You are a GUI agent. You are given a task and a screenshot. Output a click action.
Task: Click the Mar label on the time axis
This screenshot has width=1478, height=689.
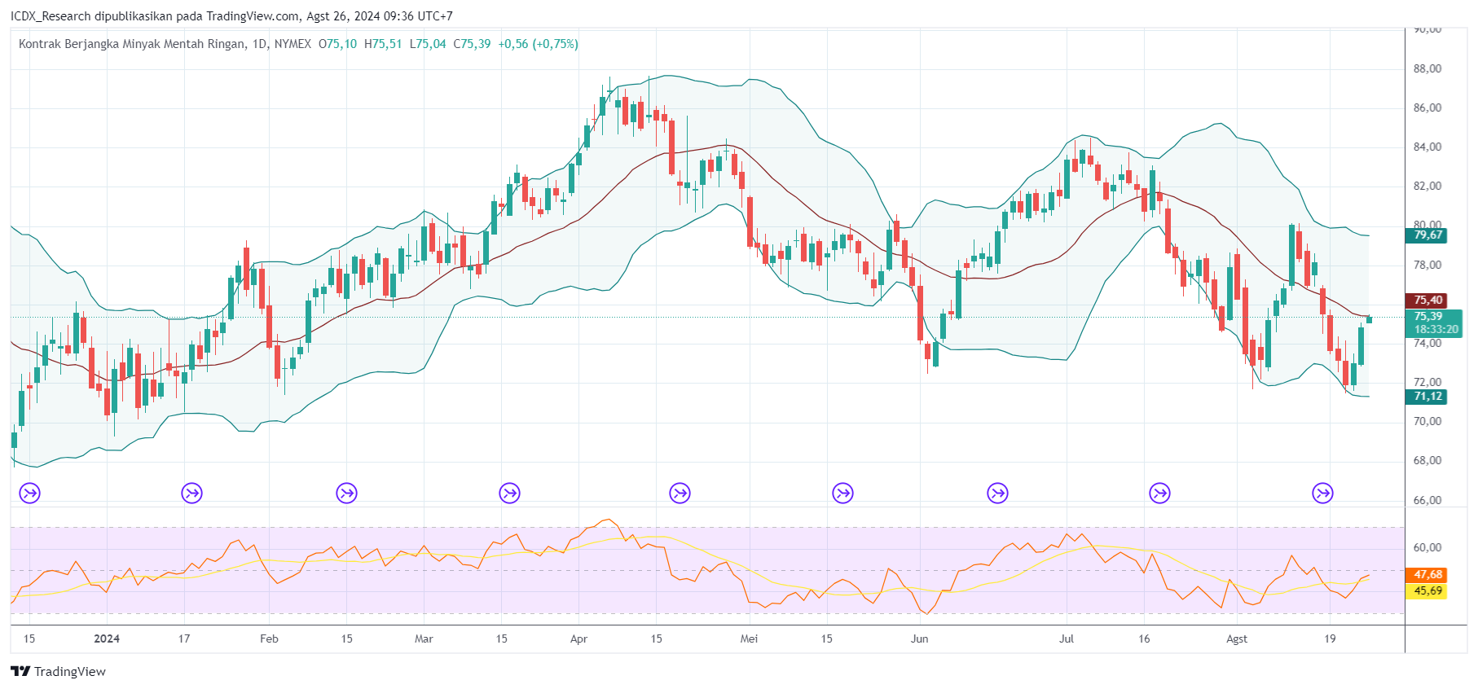click(424, 639)
